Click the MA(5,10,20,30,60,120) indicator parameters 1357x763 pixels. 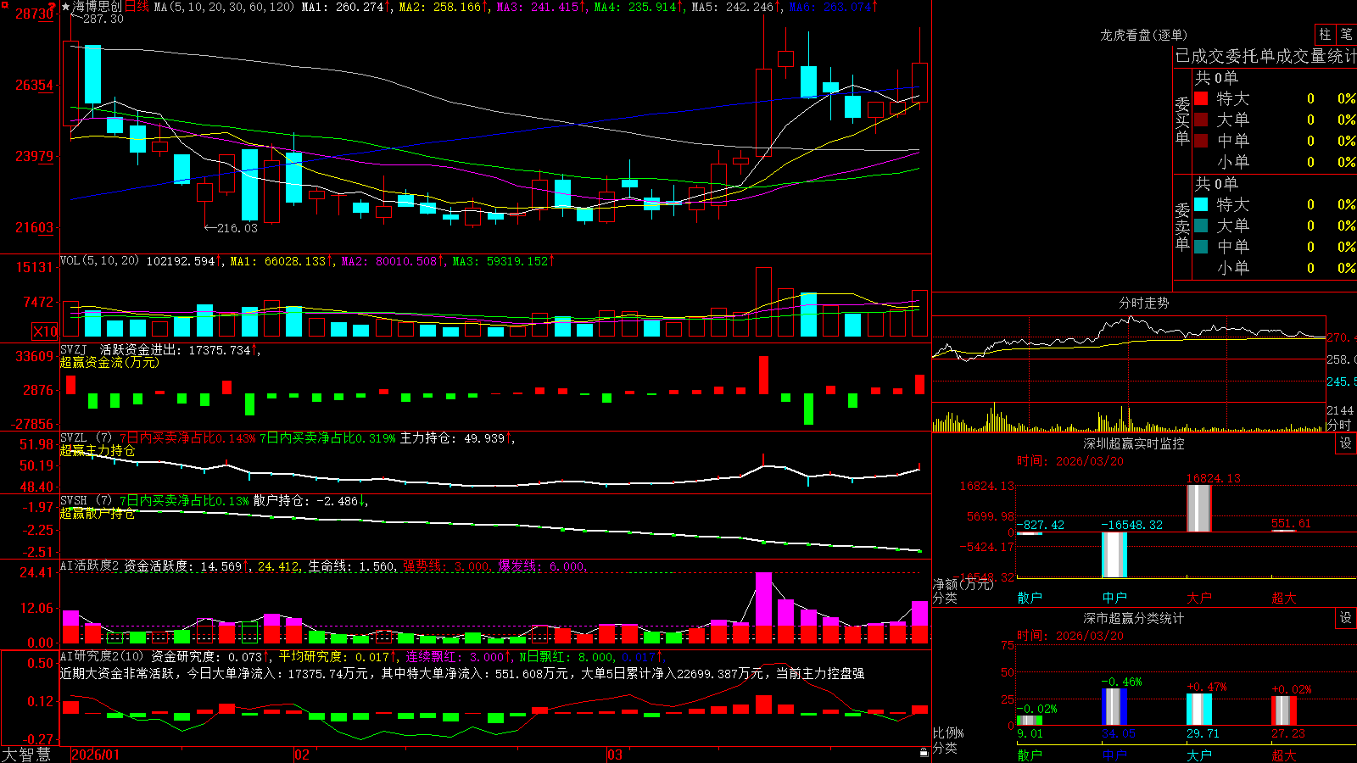224,7
